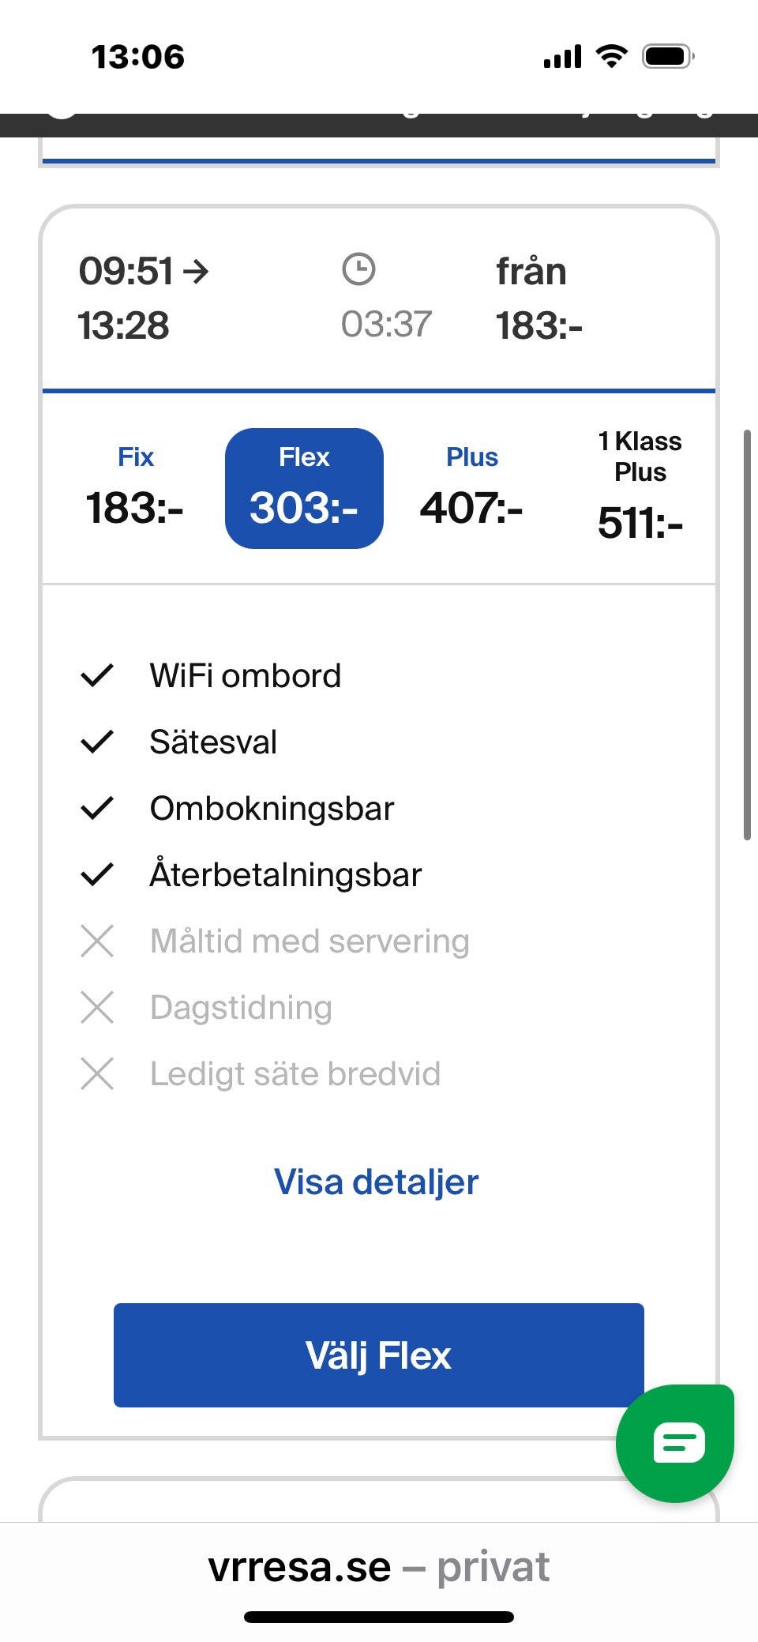Tap the Dagstidning cross icon

[97, 1008]
